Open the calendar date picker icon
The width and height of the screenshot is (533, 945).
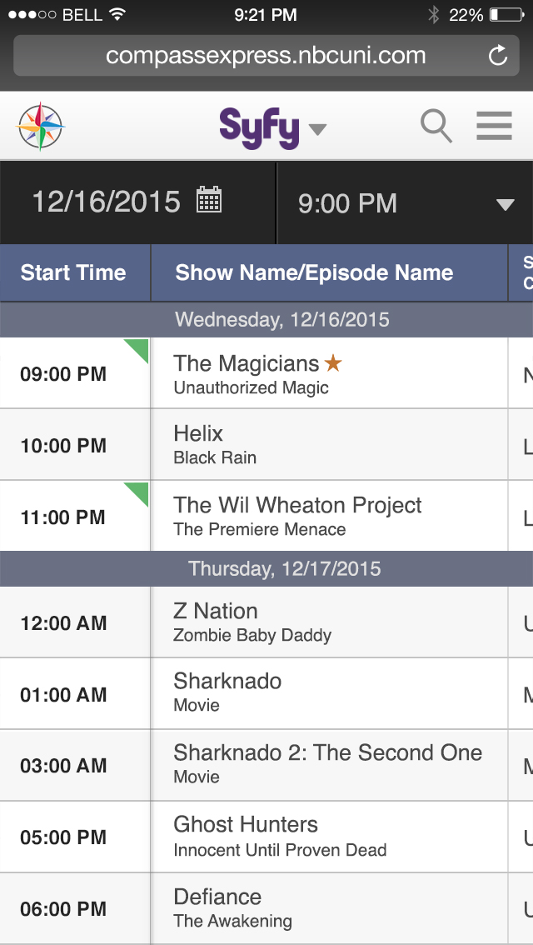(208, 200)
